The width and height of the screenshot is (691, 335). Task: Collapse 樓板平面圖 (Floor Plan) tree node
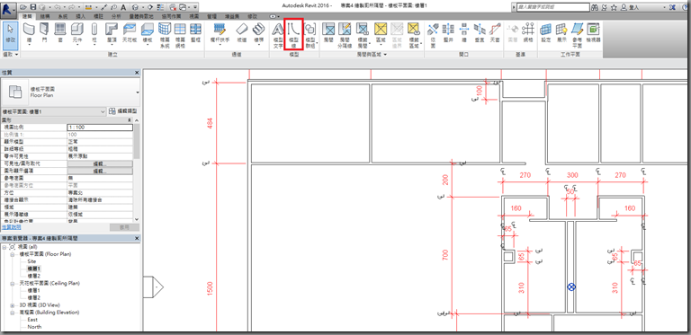click(12, 254)
